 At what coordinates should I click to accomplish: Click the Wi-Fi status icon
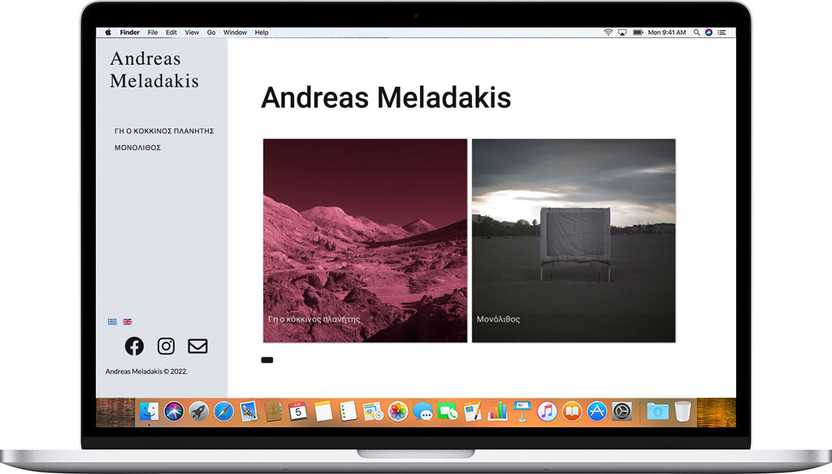[608, 32]
